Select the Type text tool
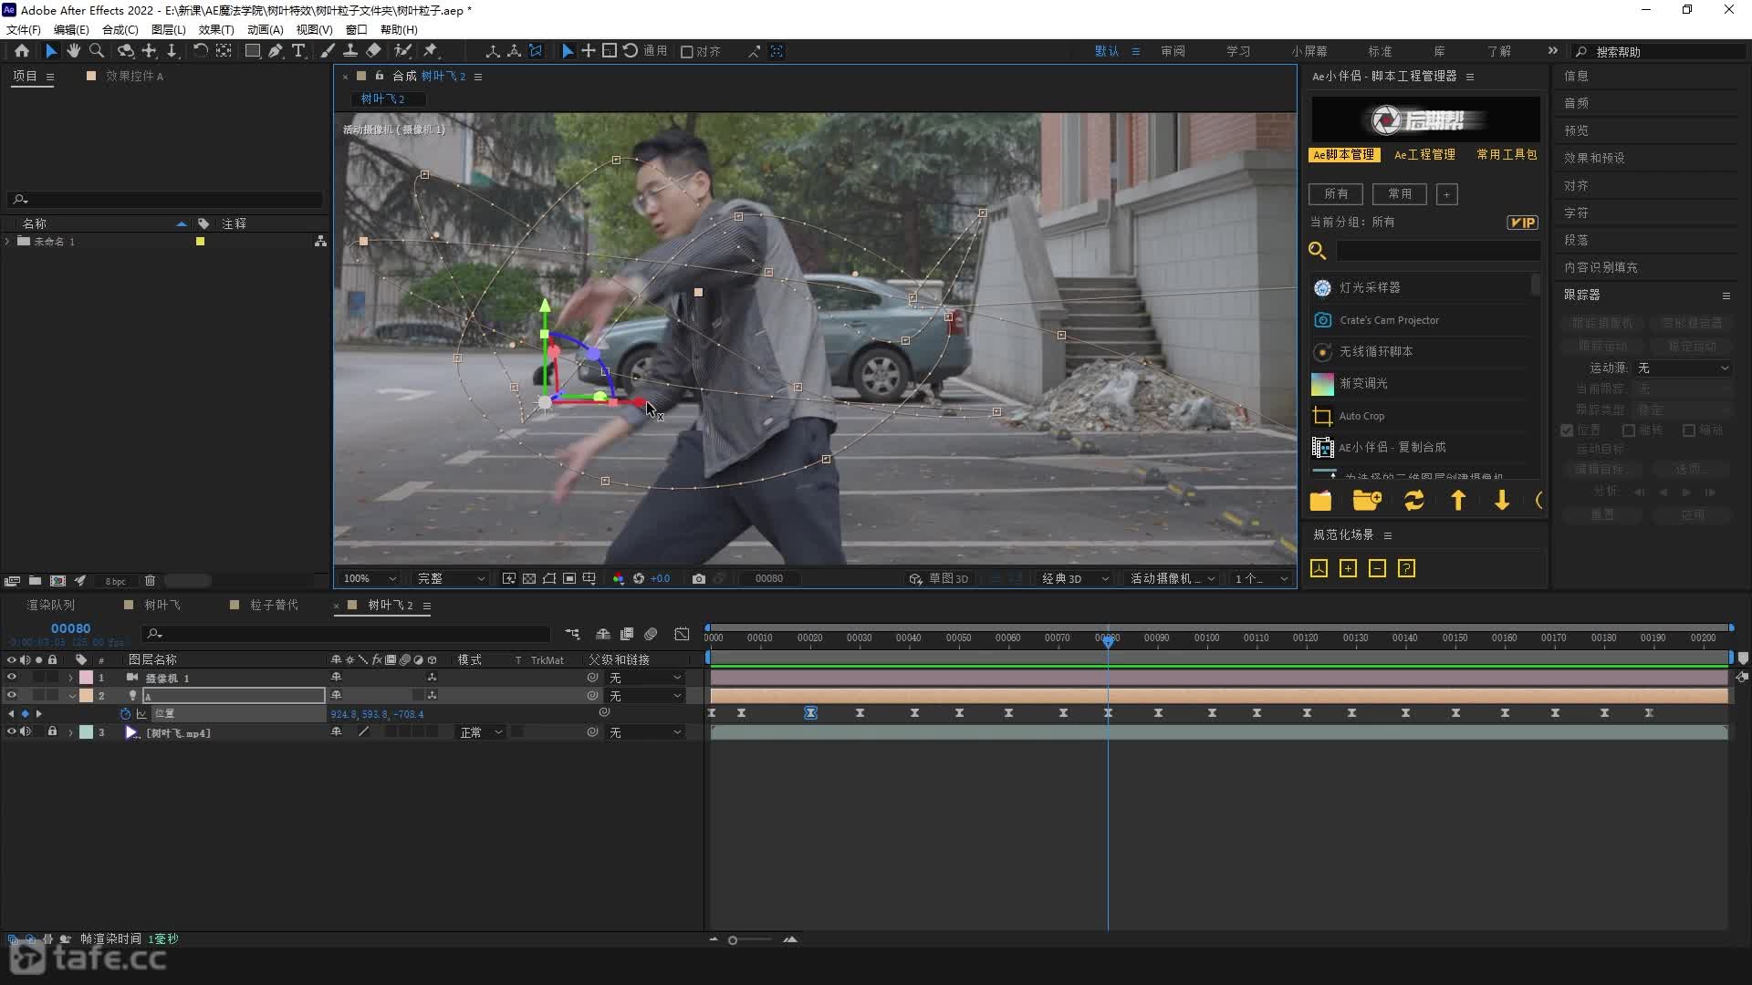 (298, 51)
